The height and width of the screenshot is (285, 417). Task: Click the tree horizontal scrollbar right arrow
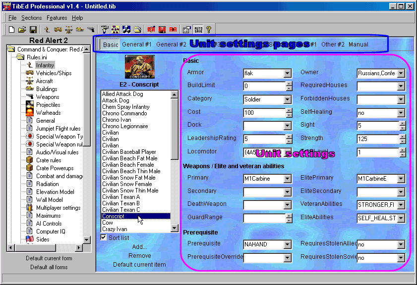(x=79, y=247)
